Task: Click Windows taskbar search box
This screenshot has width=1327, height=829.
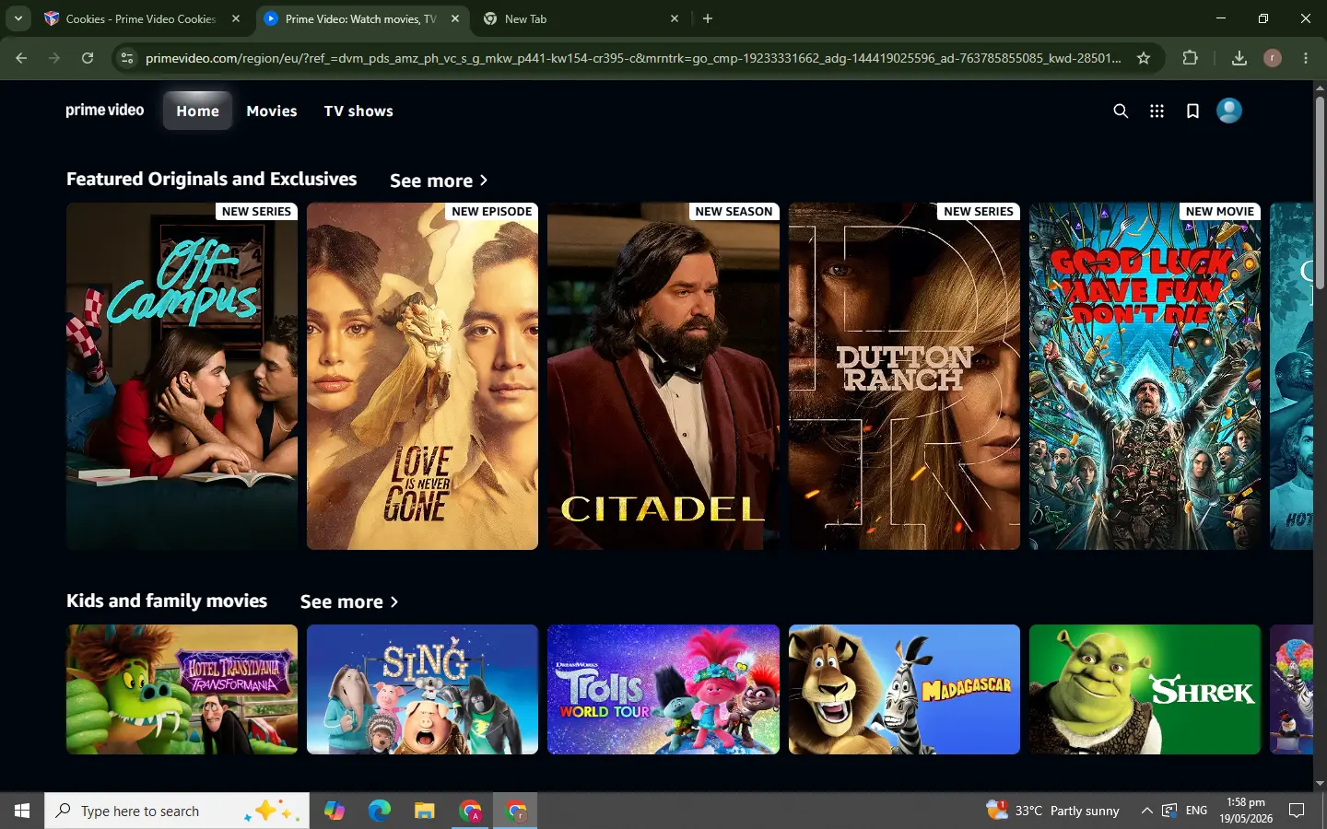Action: coord(175,811)
